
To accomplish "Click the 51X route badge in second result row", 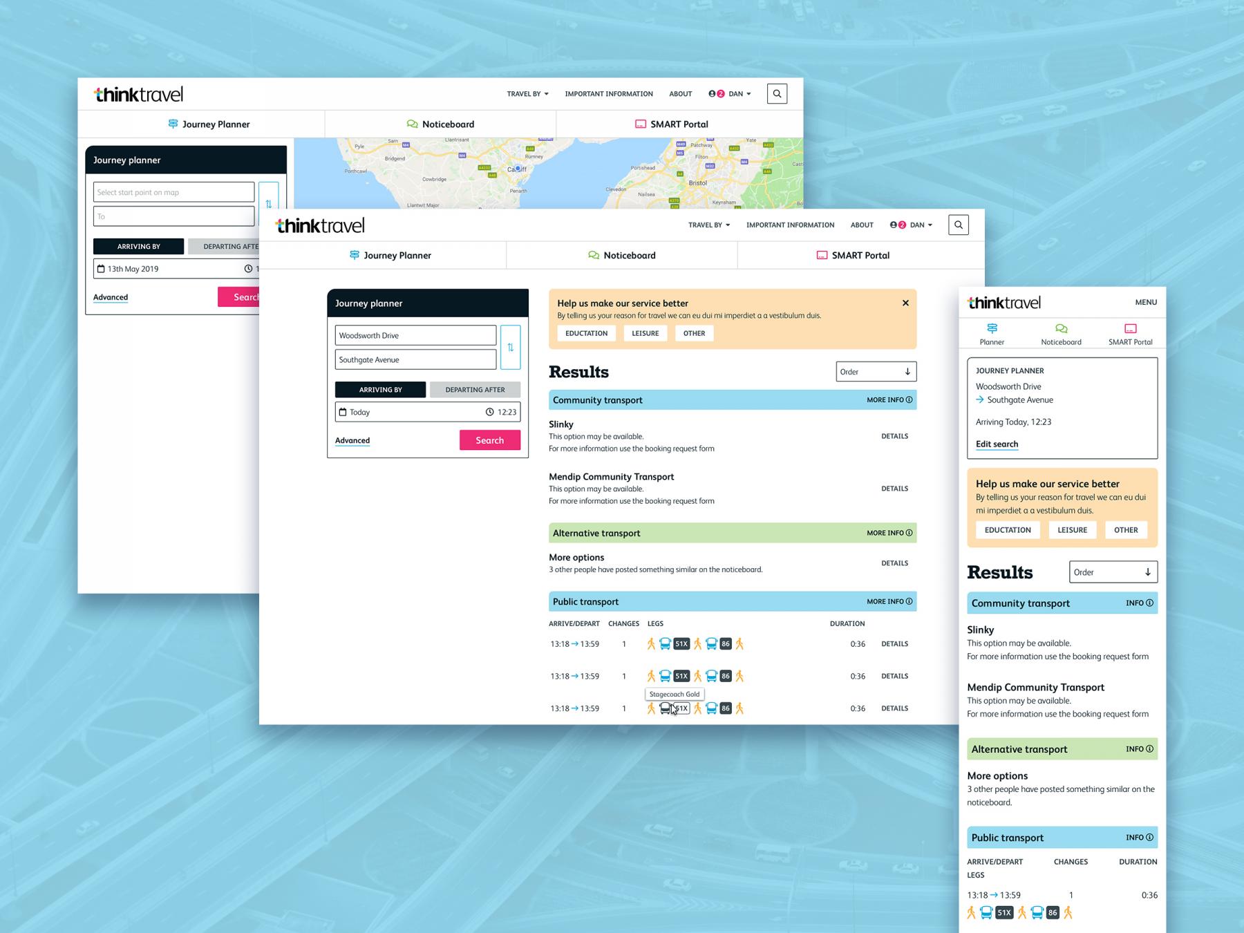I will (681, 676).
